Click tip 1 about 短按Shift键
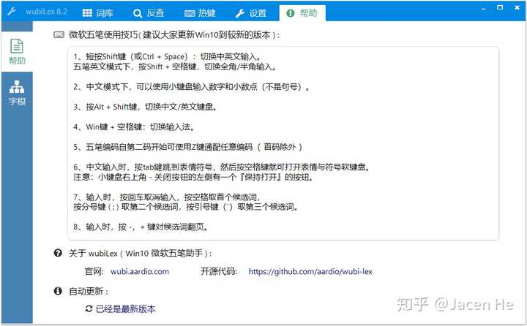 point(175,61)
